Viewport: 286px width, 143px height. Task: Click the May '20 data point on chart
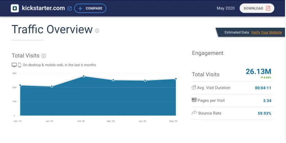176,79
